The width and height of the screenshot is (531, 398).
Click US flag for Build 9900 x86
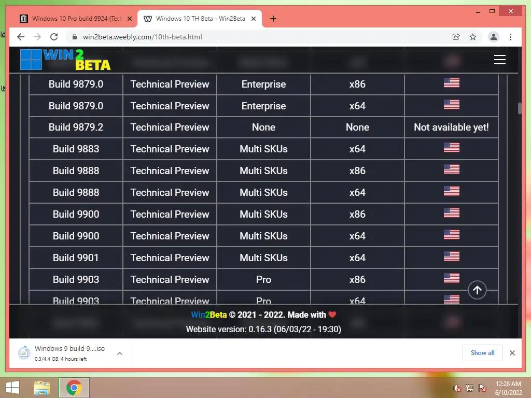tap(452, 212)
